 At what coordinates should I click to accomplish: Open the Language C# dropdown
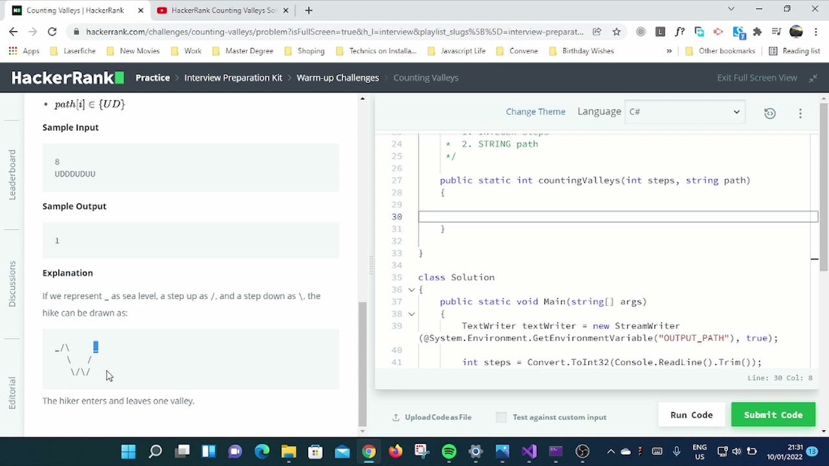pos(684,112)
